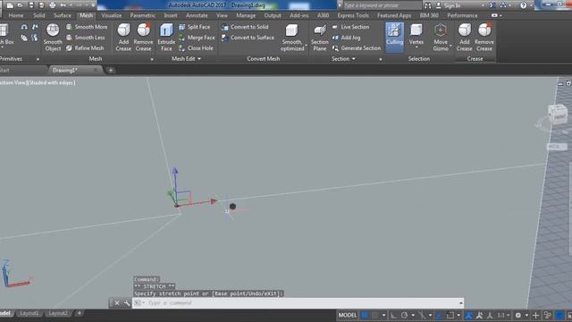
Task: Click the Move Gizmo icon
Action: point(441,31)
